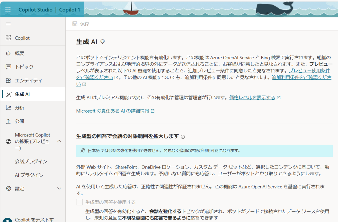Click the 生成型の回答を使用する label

pyautogui.click(x=110, y=202)
